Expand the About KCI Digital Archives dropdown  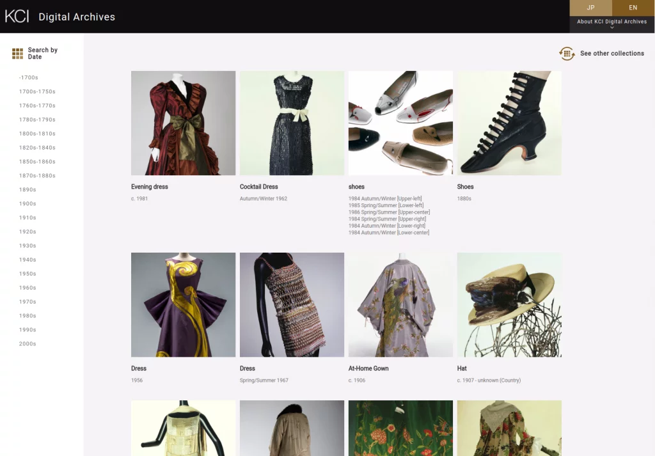pos(612,24)
